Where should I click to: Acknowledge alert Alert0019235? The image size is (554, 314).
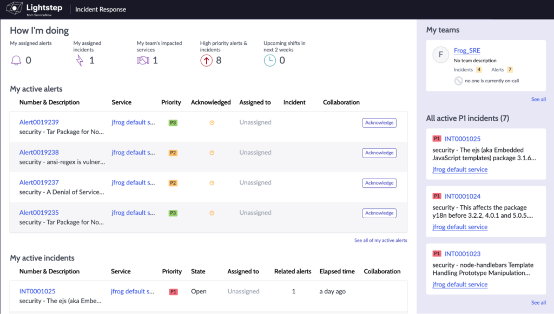point(379,213)
